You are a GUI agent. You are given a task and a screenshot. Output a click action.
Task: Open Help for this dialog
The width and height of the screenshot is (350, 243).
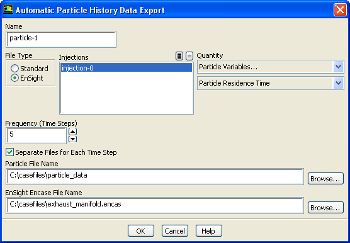click(209, 231)
